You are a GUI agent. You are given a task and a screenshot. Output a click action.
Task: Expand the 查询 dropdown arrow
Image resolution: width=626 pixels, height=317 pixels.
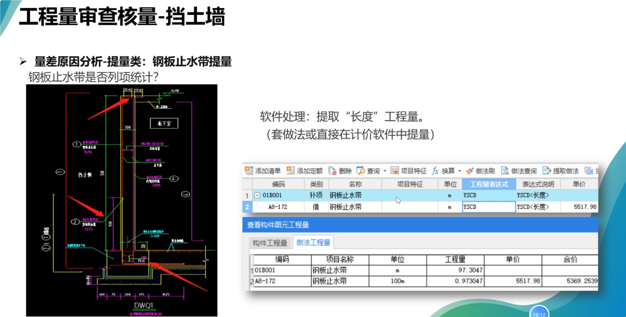385,171
